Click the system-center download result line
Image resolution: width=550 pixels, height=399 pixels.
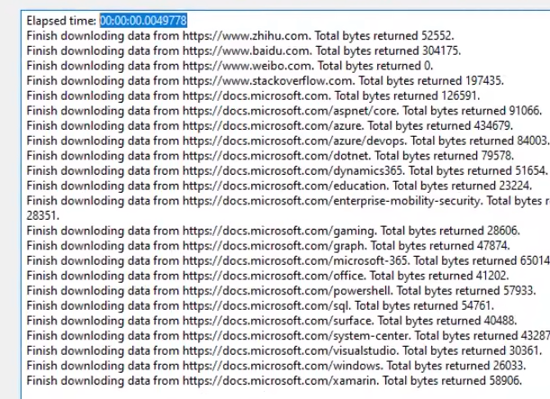coord(288,336)
